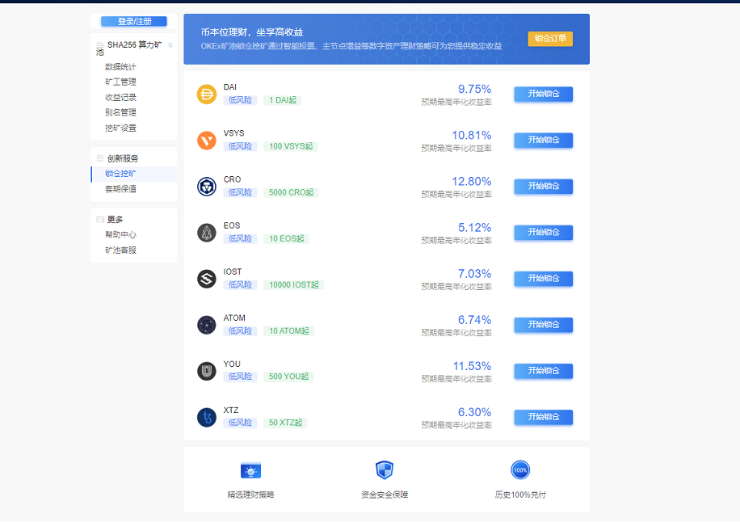Click the 1 DAI起 minimum tag
Viewport: 740px width, 522px height.
(x=283, y=100)
